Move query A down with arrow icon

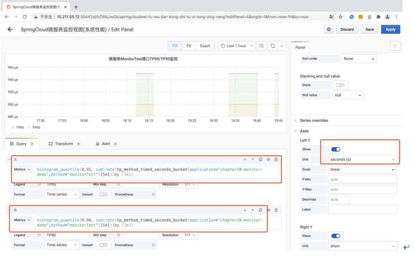(245, 160)
